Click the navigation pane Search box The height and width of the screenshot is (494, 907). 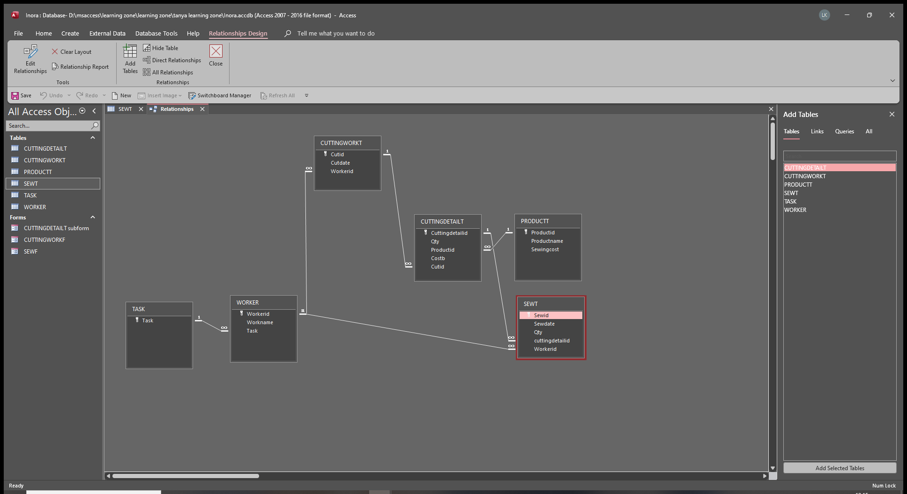[x=48, y=126]
